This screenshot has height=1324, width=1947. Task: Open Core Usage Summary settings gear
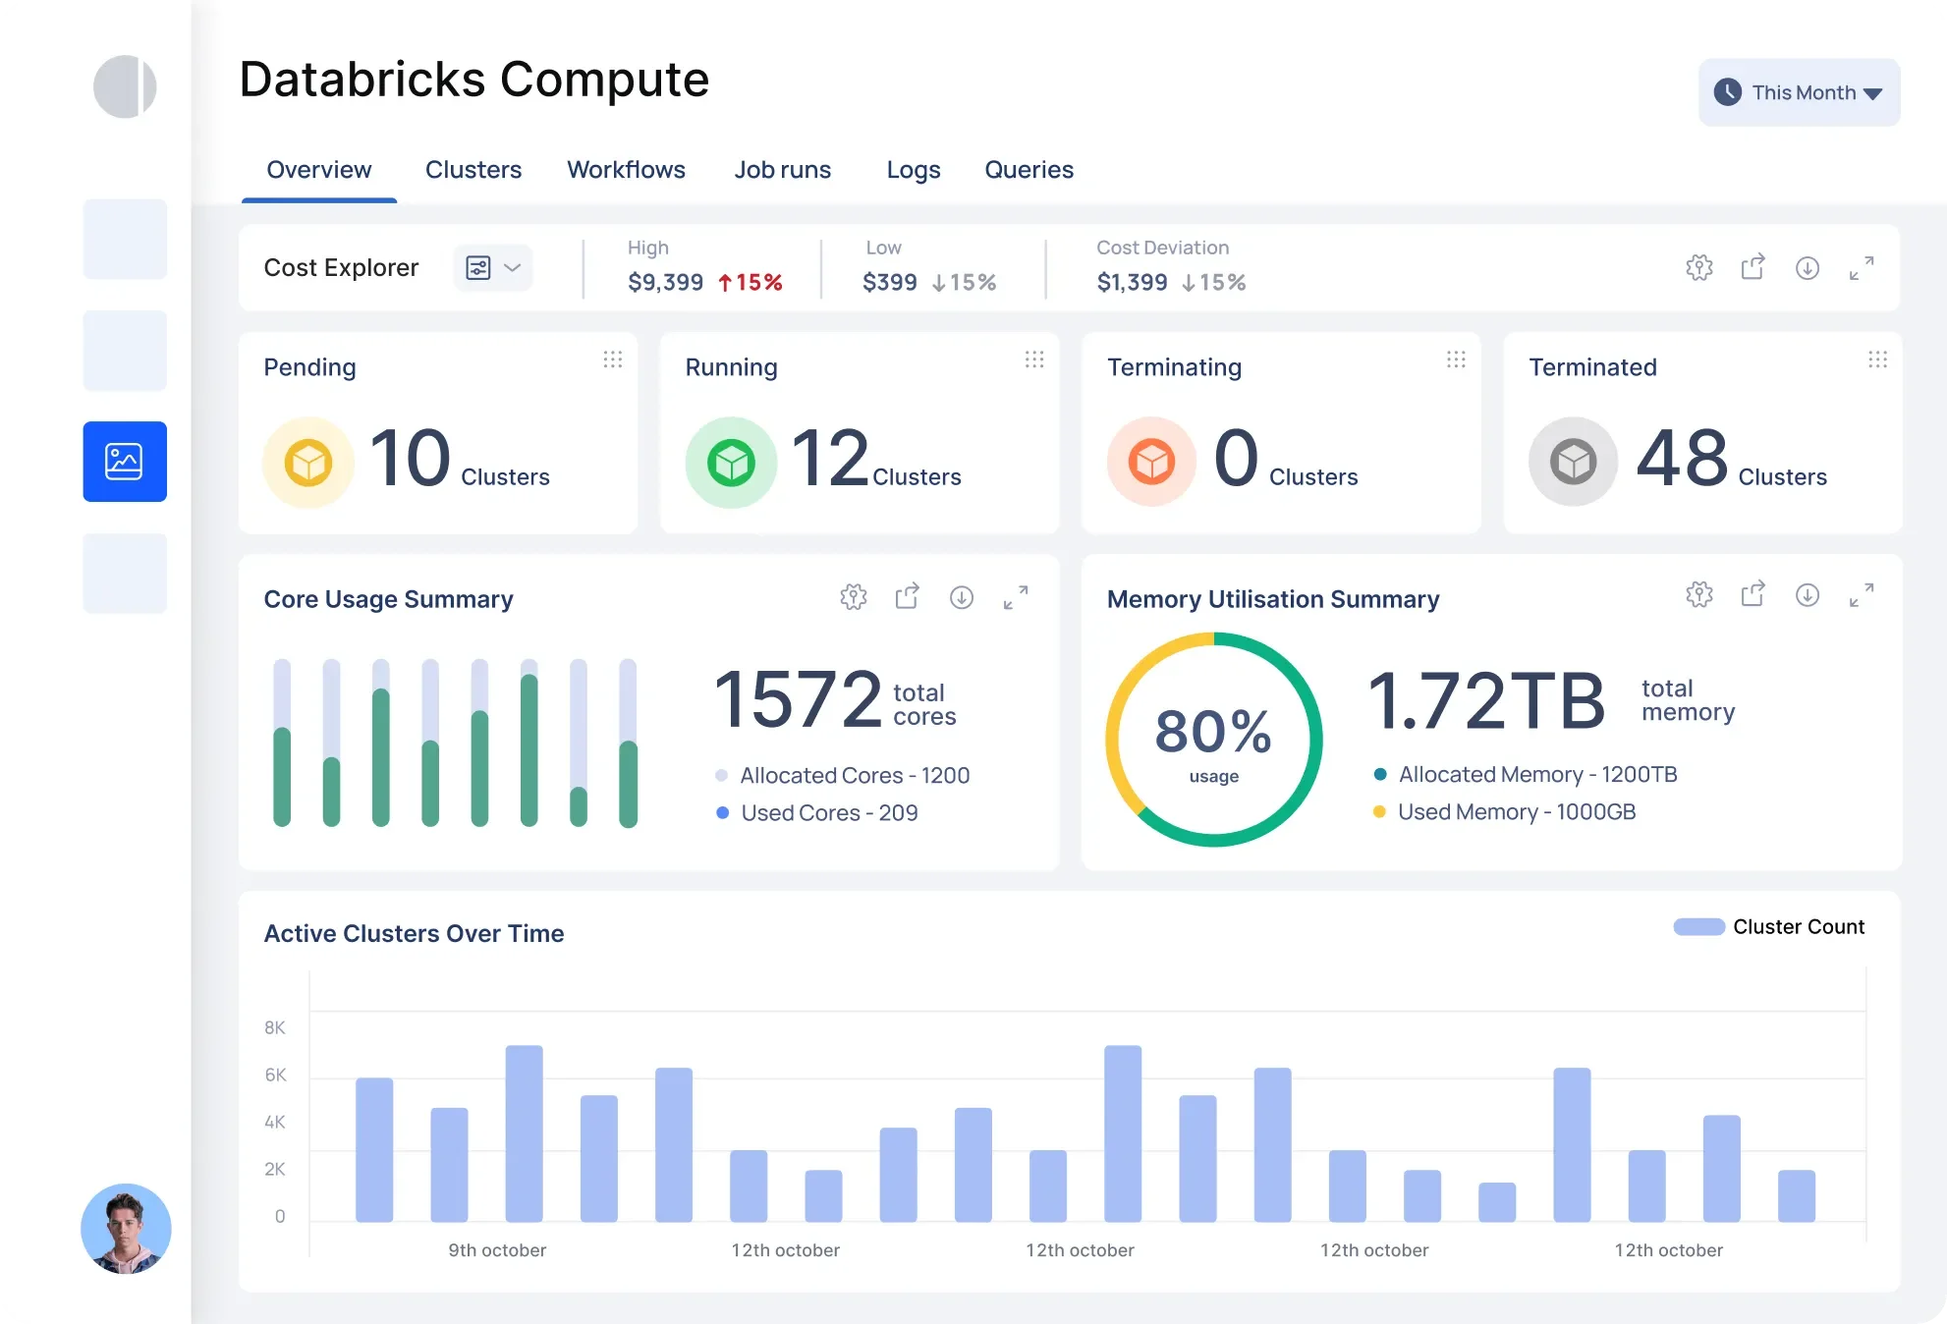[853, 596]
